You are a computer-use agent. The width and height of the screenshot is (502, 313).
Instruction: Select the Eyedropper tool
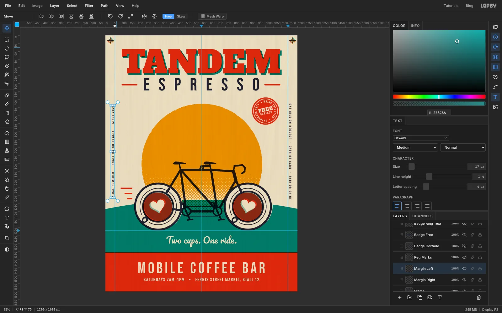pyautogui.click(x=7, y=197)
